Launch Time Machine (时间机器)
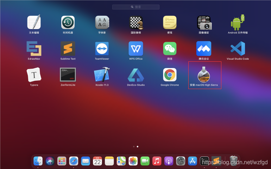Screen dimensions: 271x169 point(68,22)
